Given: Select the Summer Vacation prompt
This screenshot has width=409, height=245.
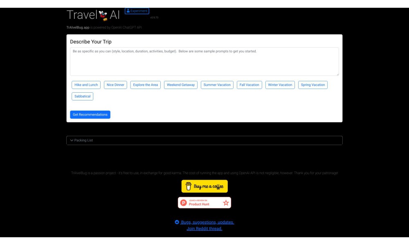Looking at the screenshot, I should (217, 85).
